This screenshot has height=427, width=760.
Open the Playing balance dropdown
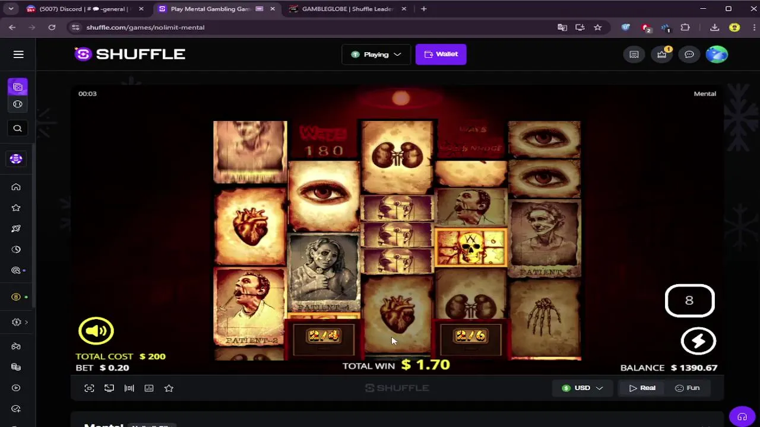[x=376, y=54]
